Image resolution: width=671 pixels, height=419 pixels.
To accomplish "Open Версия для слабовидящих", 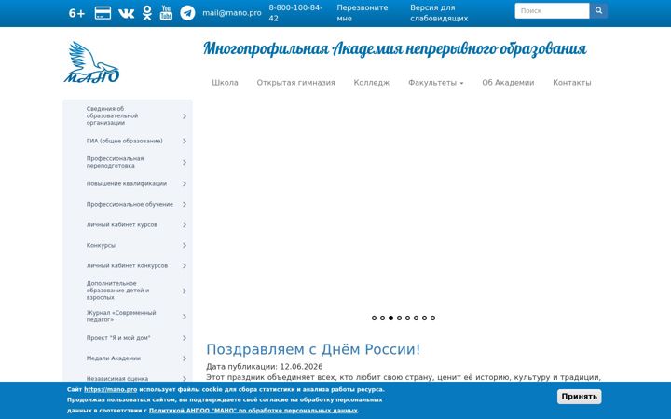I will click(439, 13).
